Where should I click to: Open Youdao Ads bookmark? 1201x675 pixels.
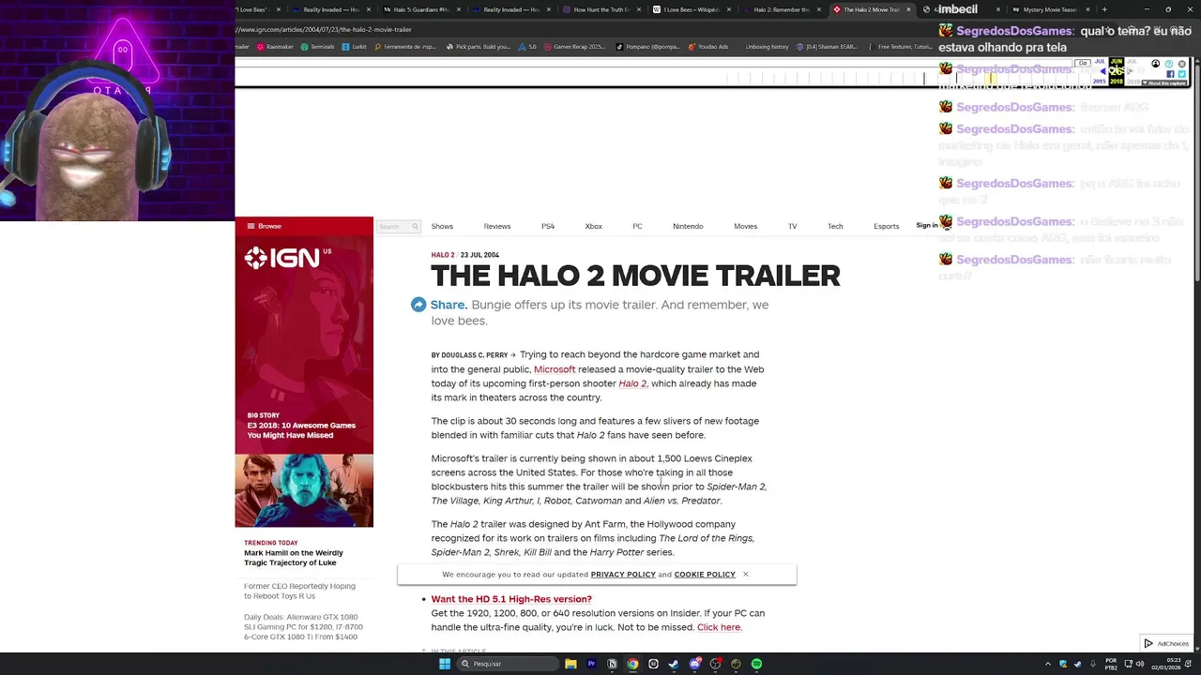click(708, 47)
